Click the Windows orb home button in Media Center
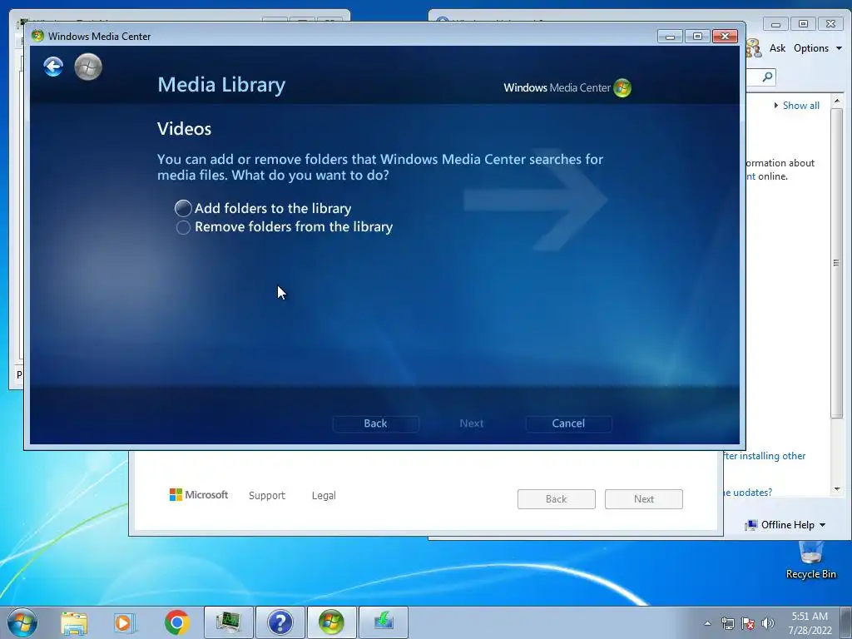This screenshot has height=639, width=852. [88, 67]
